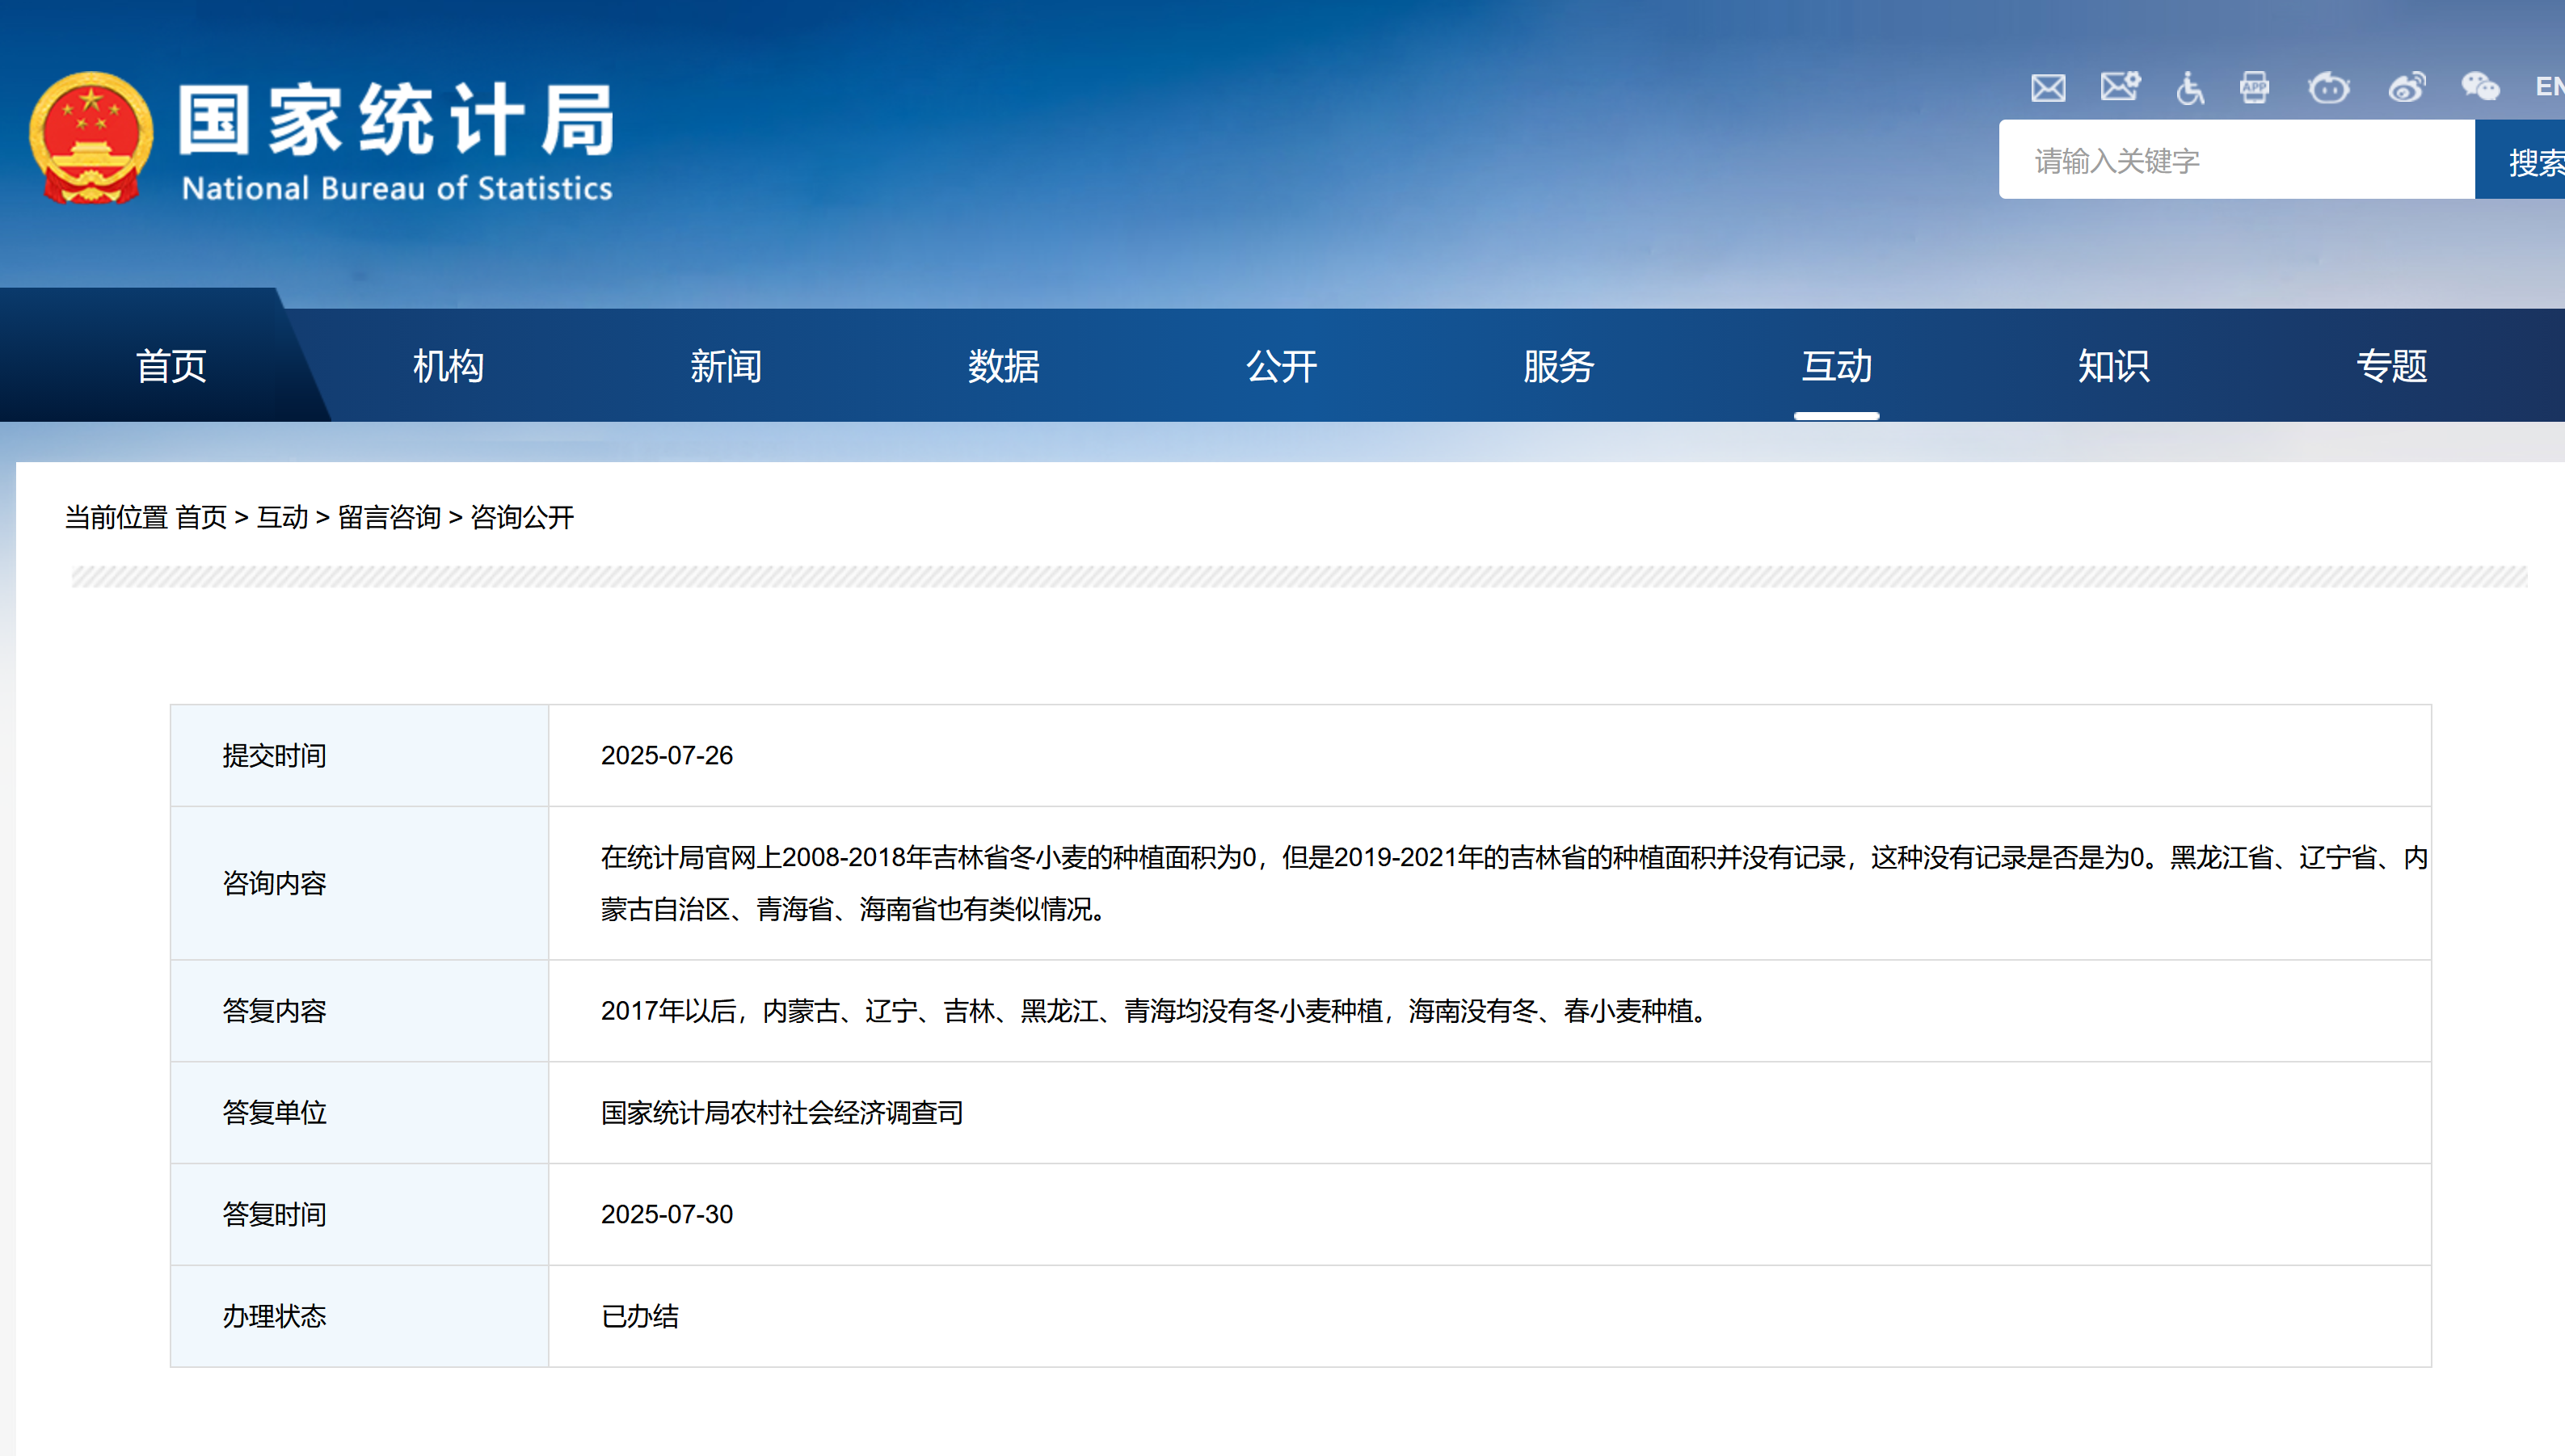Open the wheelchair accessibility mode icon
The height and width of the screenshot is (1456, 2565).
tap(2189, 88)
